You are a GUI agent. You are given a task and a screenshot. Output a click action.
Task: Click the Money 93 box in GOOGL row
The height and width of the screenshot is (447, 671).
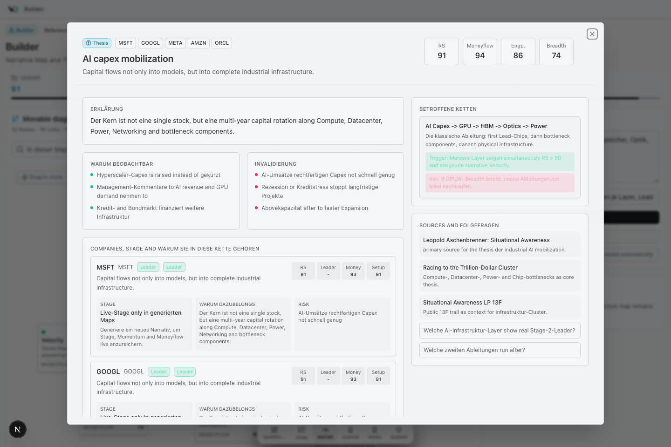353,376
